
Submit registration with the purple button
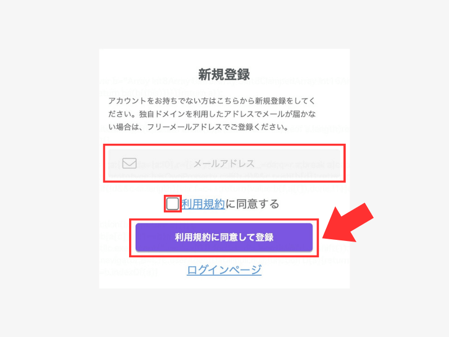[224, 237]
